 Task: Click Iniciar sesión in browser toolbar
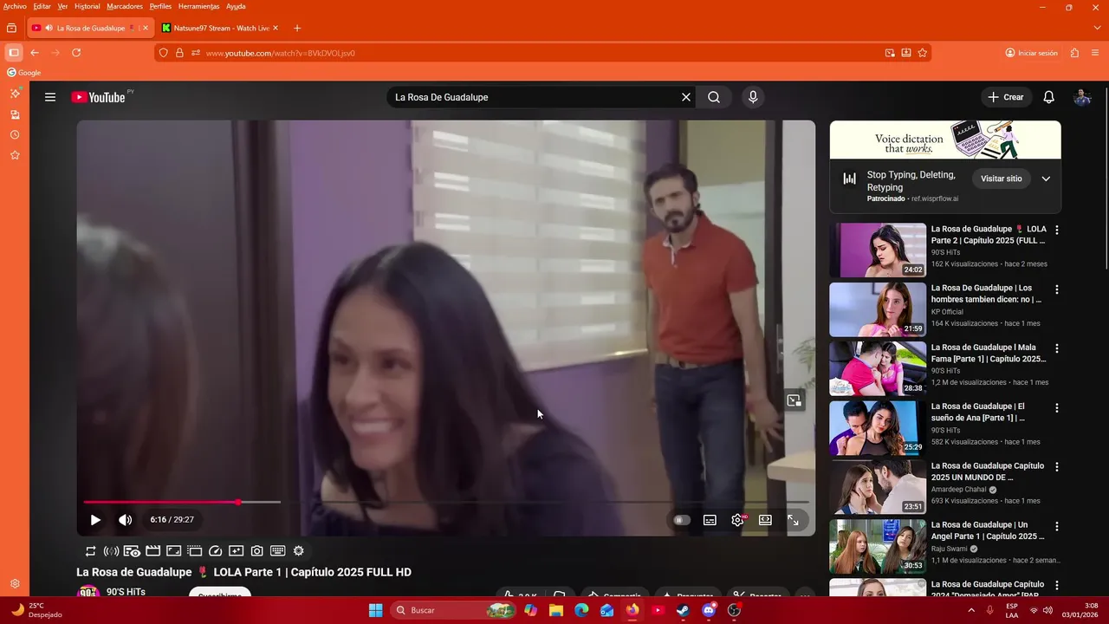1031,53
